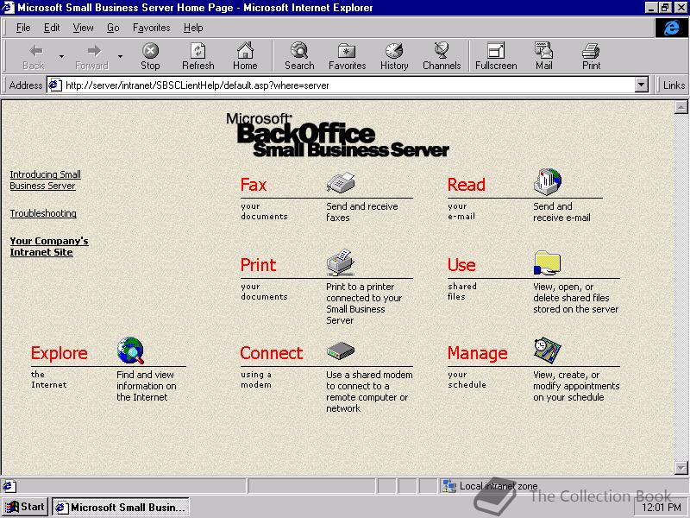The image size is (690, 518).
Task: Click the page icon in address bar
Action: pos(54,85)
